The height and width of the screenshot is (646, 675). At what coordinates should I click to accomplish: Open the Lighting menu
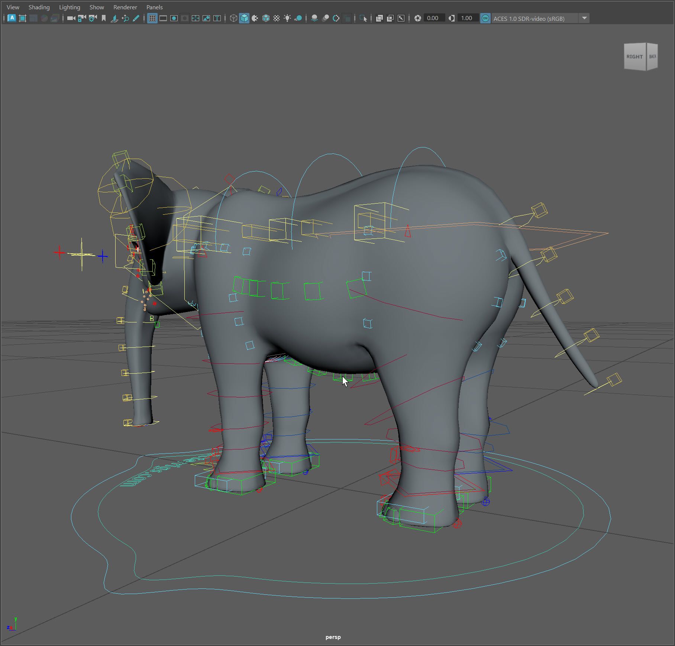coord(70,7)
